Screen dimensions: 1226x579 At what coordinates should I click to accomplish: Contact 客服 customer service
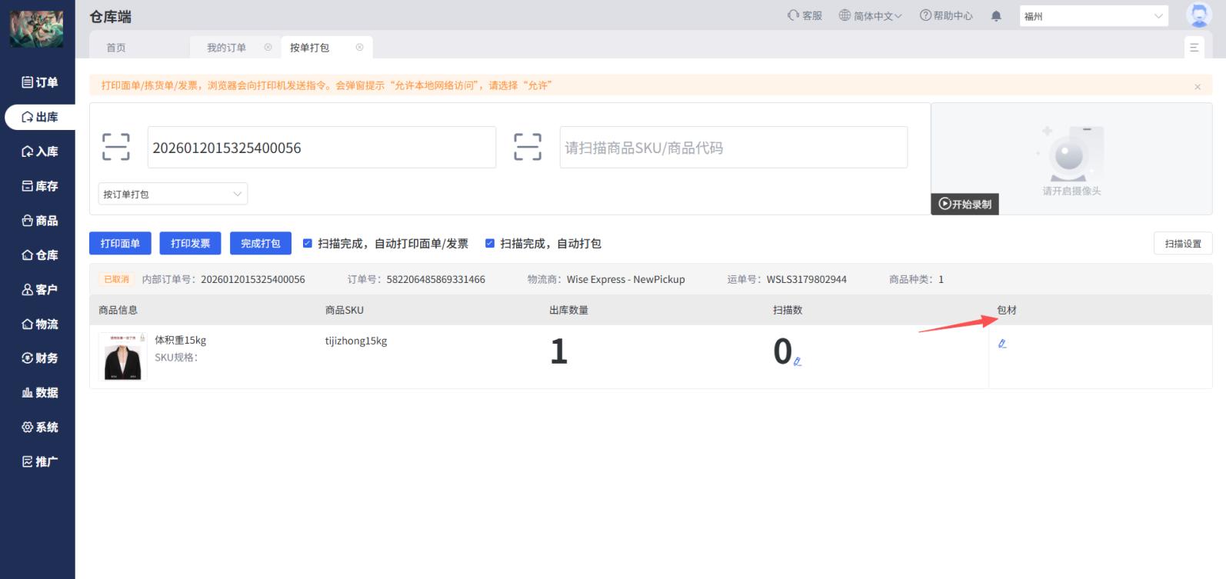[805, 15]
